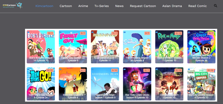This screenshot has width=223, height=104.
Task: Click the '9 / 12' badge on Scavengers Reign
Action: (x=115, y=70)
